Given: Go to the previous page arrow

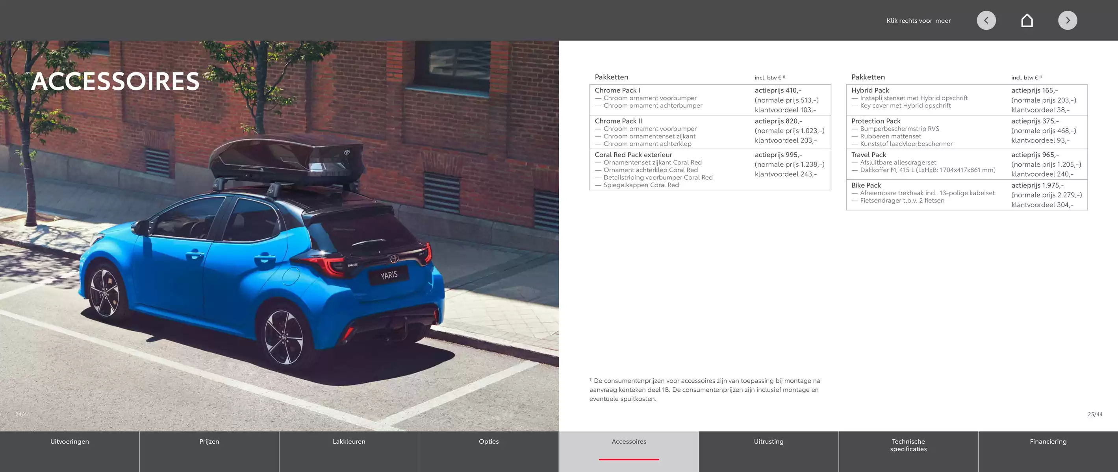Looking at the screenshot, I should (x=986, y=20).
